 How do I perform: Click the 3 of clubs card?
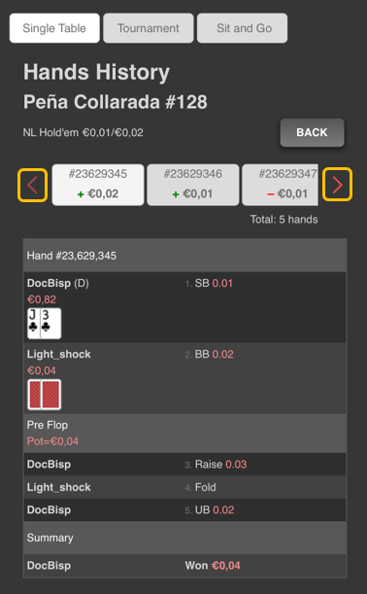click(50, 323)
